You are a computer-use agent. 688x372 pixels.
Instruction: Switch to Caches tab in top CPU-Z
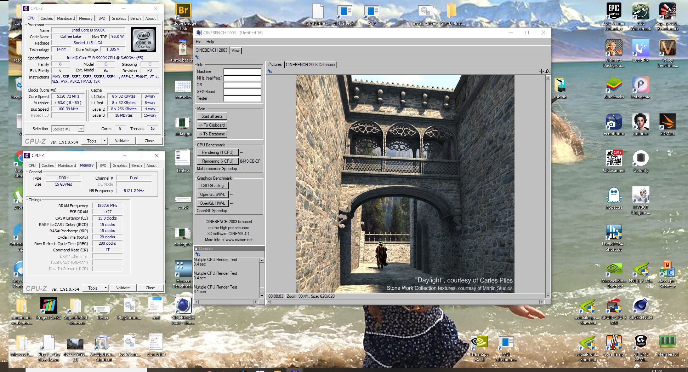[46, 18]
